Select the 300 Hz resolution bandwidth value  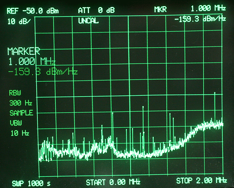pos(21,103)
